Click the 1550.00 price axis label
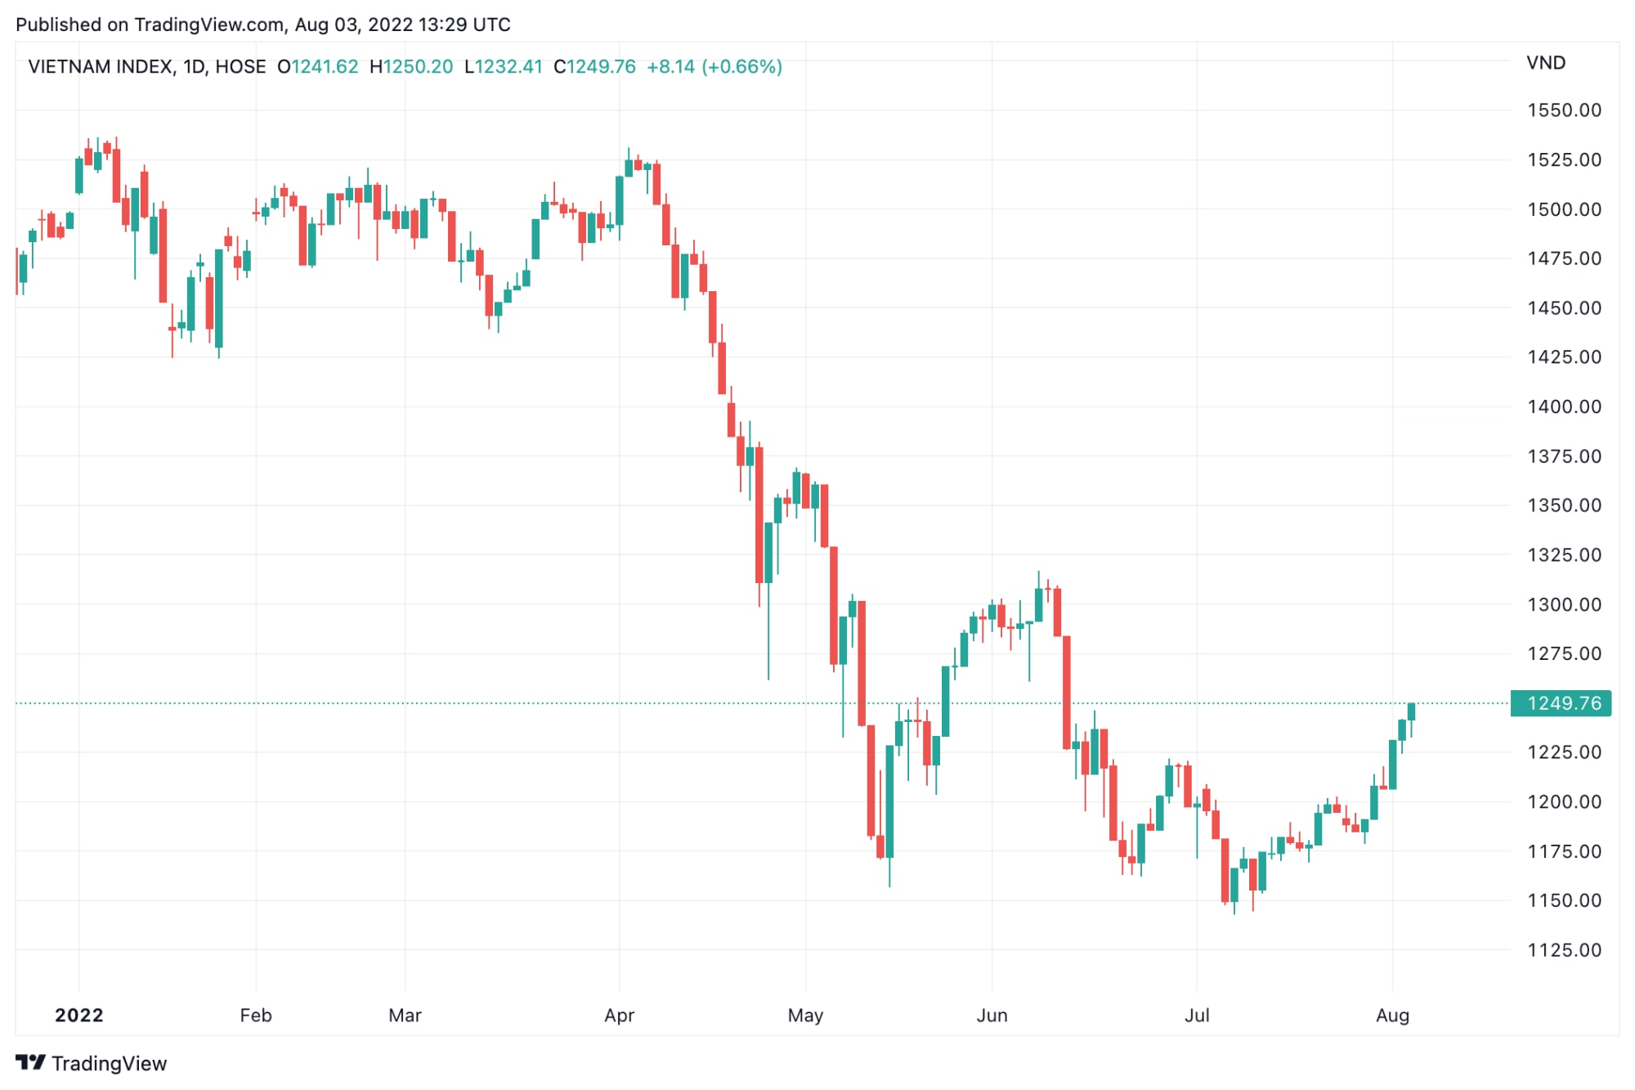1635x1090 pixels. [1564, 110]
